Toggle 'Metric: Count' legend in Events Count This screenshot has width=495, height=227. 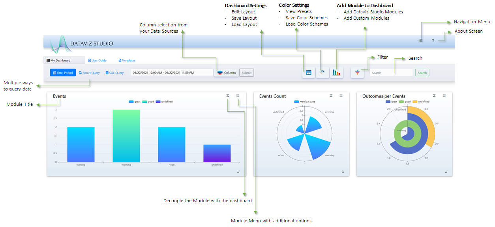click(304, 102)
